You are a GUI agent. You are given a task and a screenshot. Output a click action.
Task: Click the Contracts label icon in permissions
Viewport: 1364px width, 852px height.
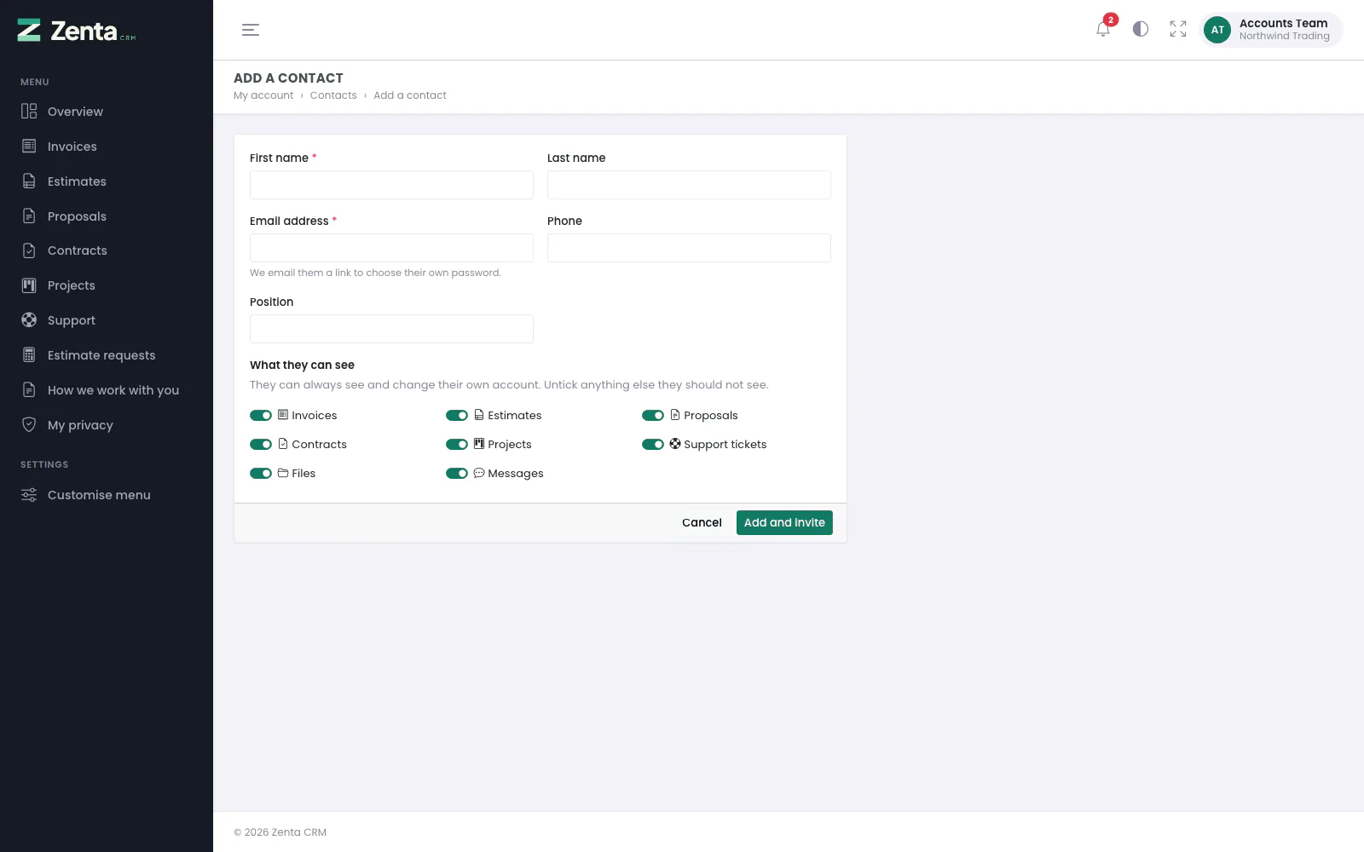coord(283,444)
